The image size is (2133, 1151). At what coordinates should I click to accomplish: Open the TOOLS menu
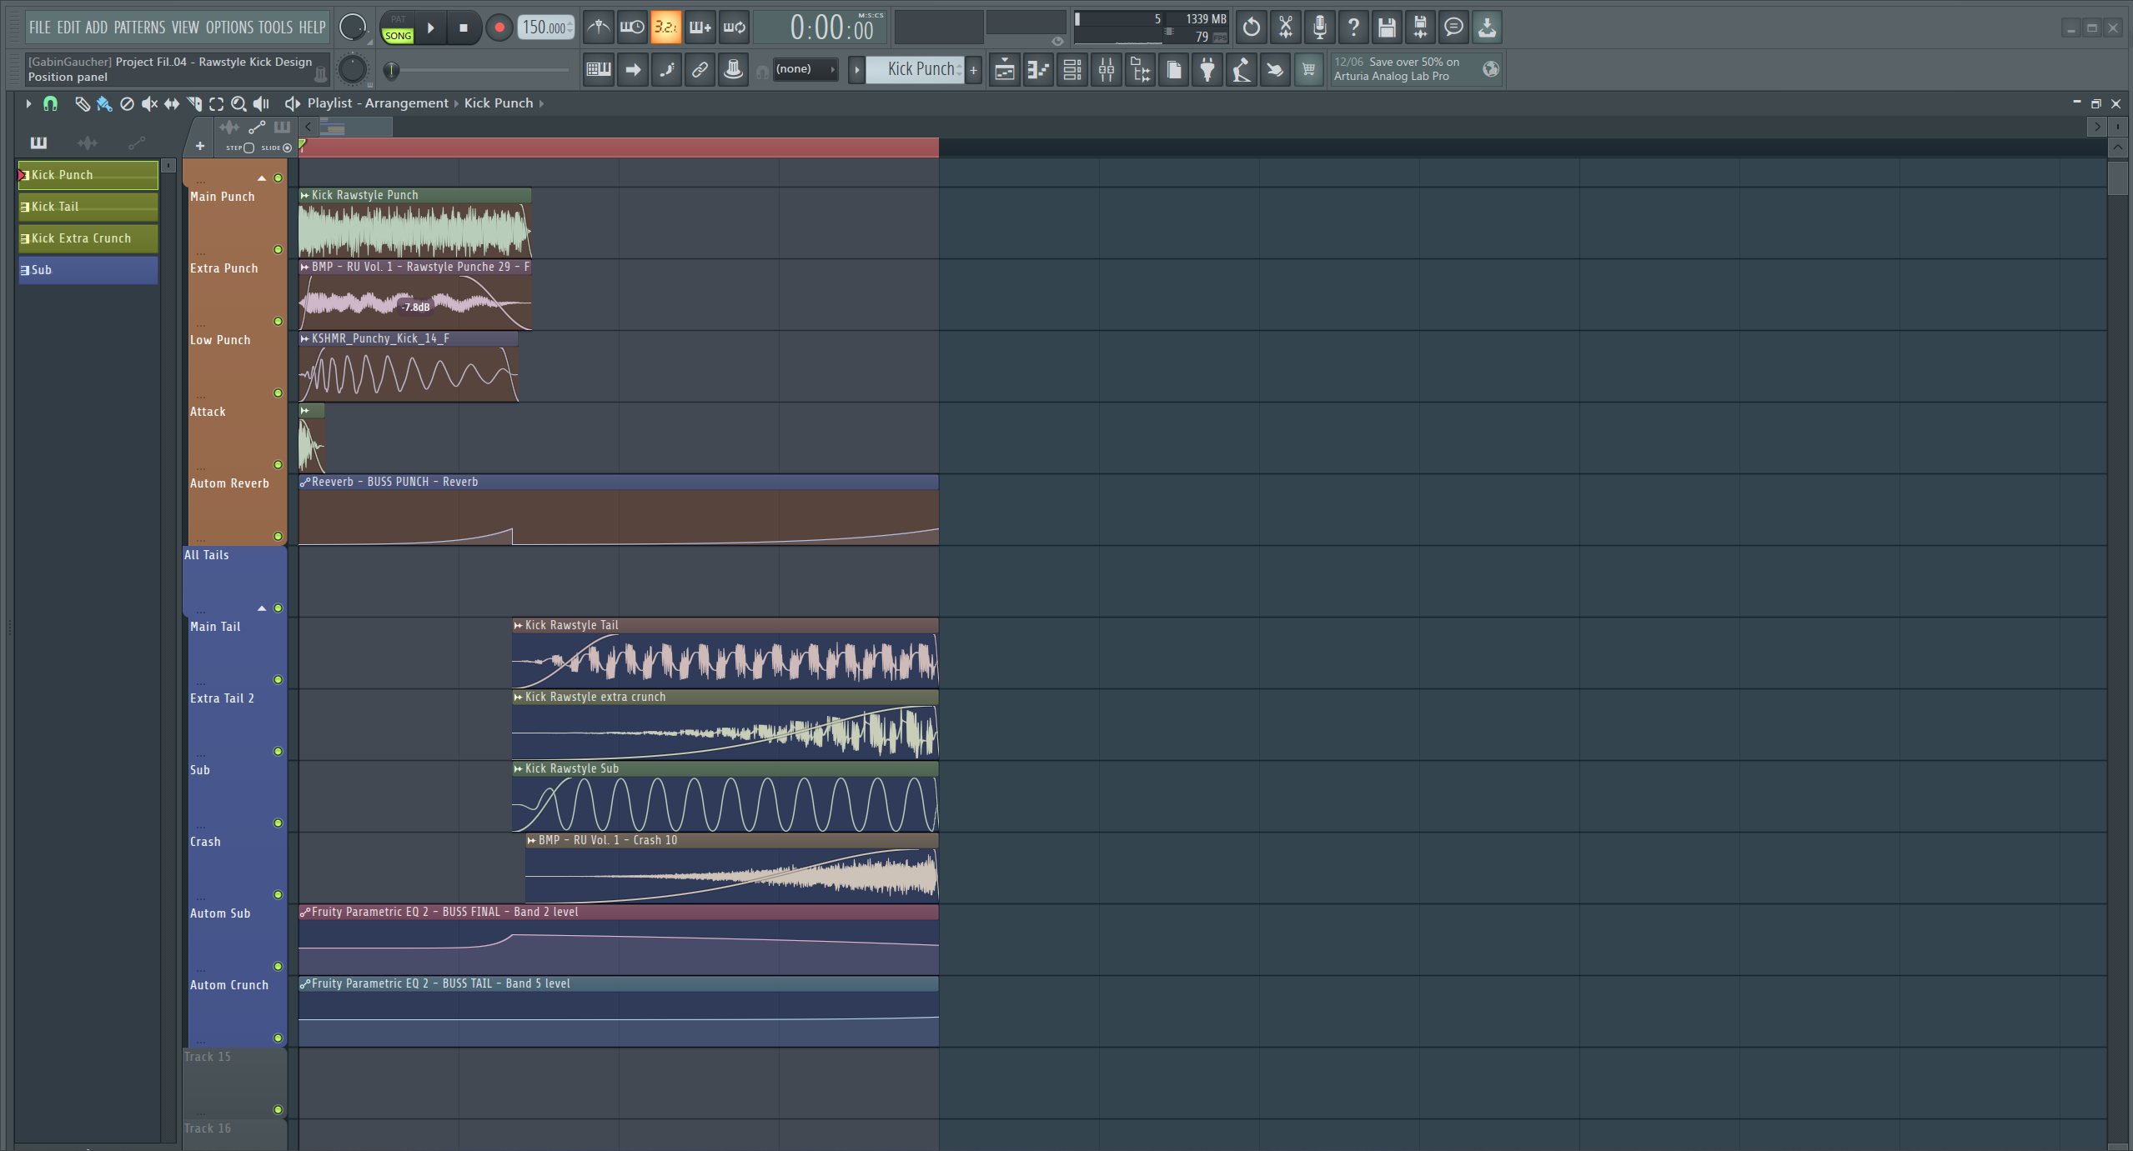coord(275,28)
